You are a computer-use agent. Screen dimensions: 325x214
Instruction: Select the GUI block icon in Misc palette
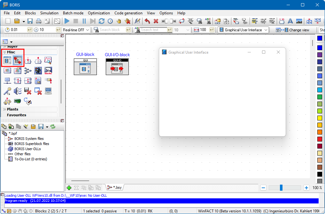click(x=7, y=60)
